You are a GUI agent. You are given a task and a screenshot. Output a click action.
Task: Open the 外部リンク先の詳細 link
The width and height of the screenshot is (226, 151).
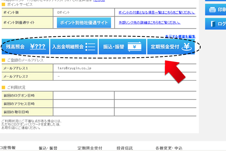click(150, 22)
